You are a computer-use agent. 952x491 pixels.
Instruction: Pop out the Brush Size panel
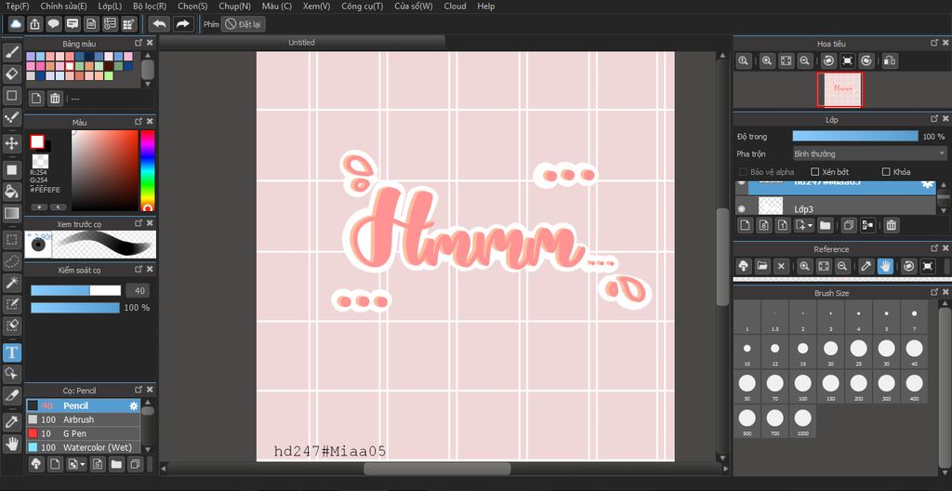(934, 292)
